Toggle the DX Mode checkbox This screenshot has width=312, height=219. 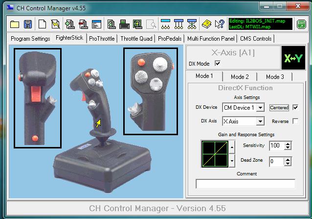(x=218, y=63)
